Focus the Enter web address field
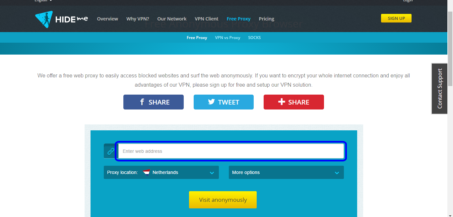Viewport: 453px width, 217px height. point(231,151)
